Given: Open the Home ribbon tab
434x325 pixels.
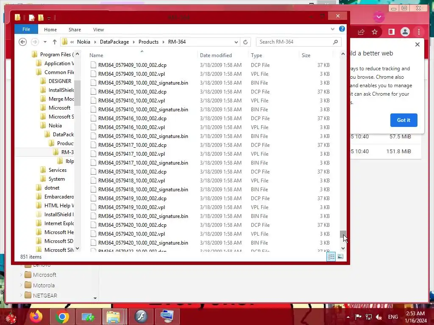Looking at the screenshot, I should coord(50,30).
